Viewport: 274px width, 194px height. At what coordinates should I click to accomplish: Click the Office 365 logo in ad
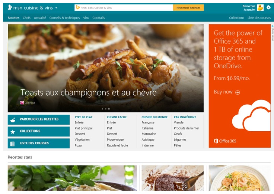(x=225, y=141)
